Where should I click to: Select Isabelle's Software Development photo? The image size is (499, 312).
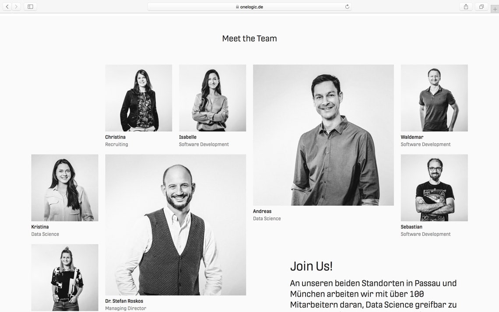click(213, 98)
